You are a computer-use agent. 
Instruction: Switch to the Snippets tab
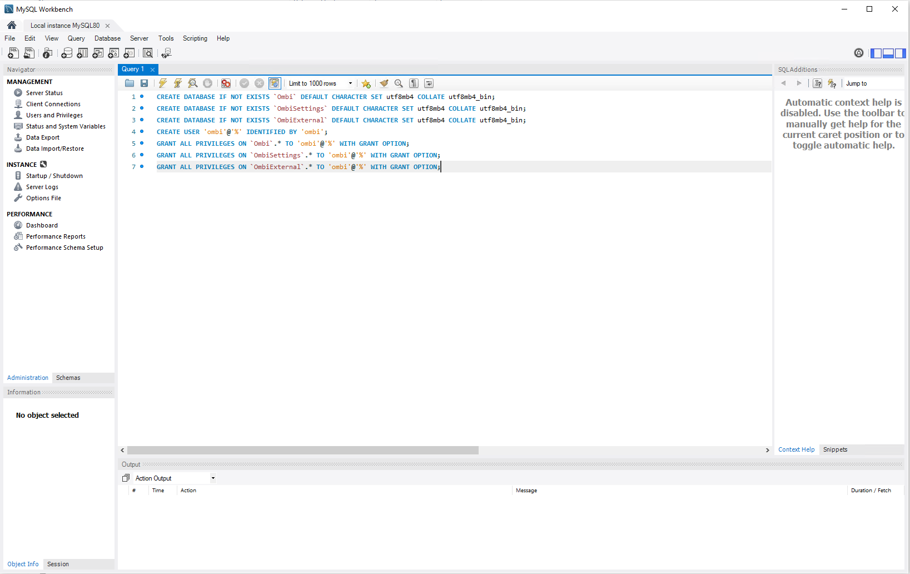[x=835, y=449]
